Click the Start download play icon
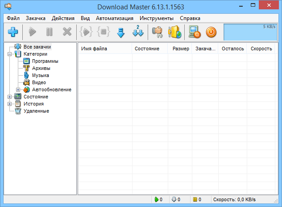282x207 pixels. coord(33,32)
